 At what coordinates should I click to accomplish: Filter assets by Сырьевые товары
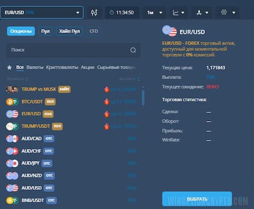pos(117,67)
